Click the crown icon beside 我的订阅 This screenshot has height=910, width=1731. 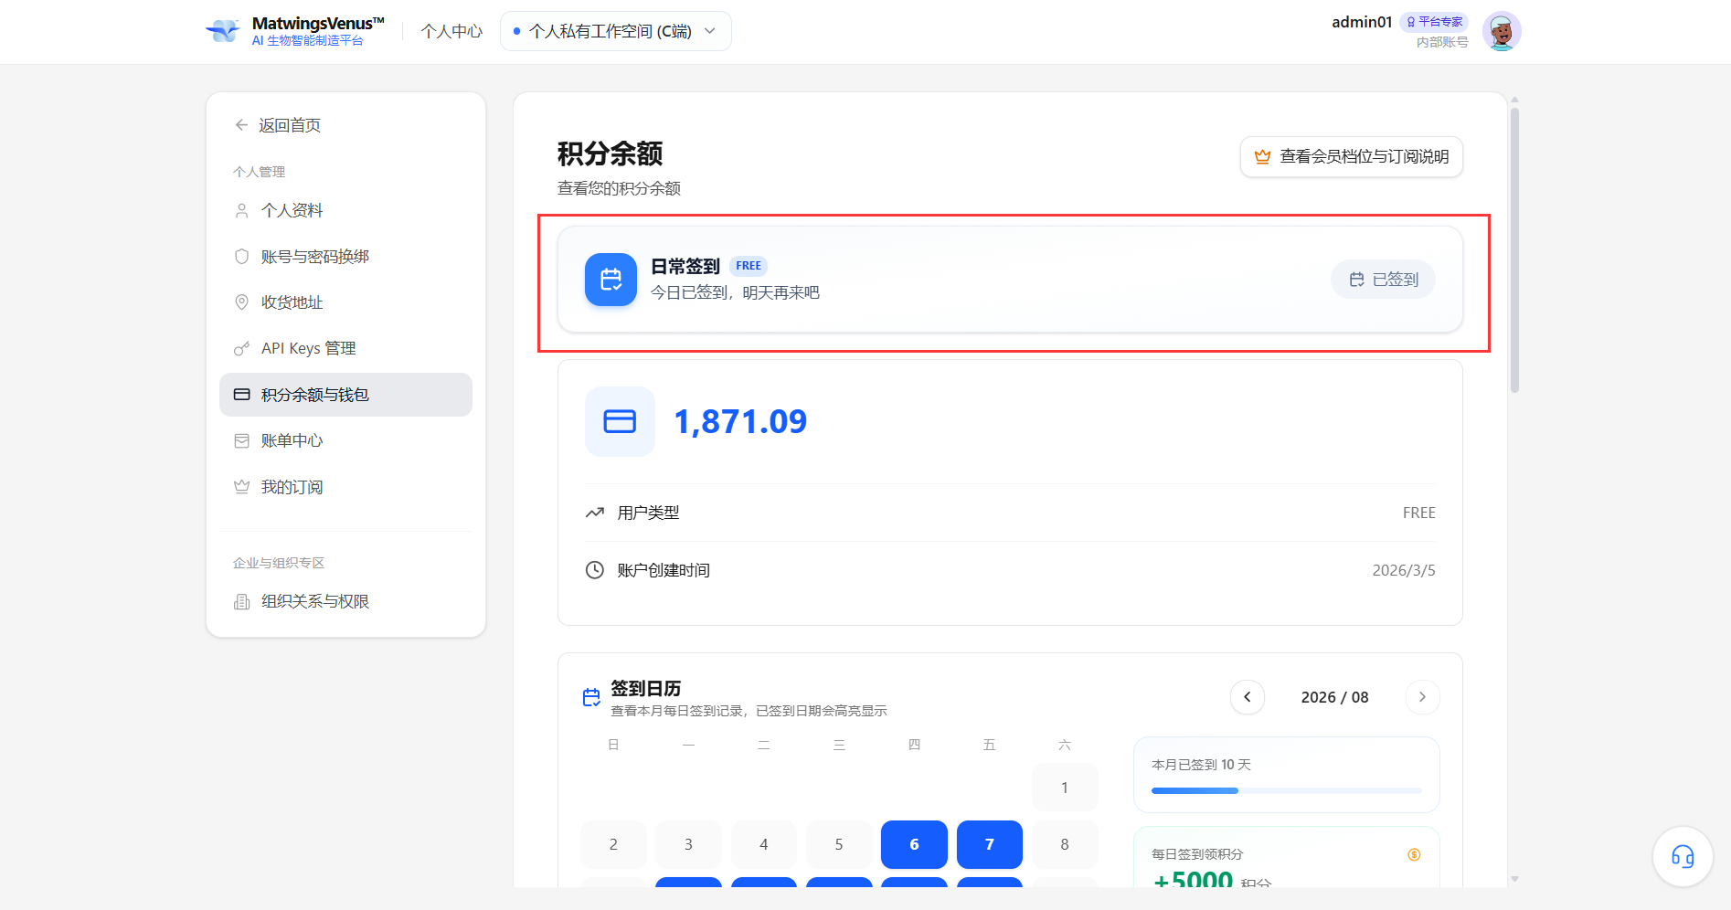pos(241,487)
